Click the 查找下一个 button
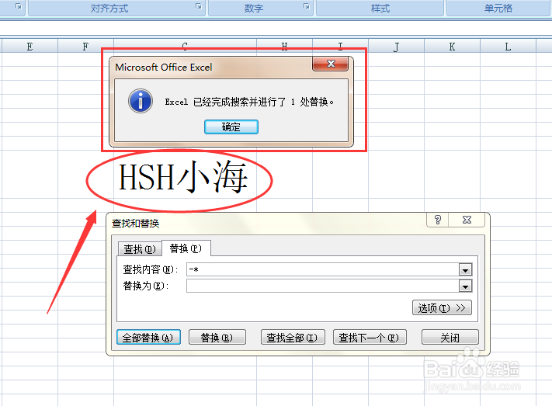The height and width of the screenshot is (406, 552). [x=370, y=338]
